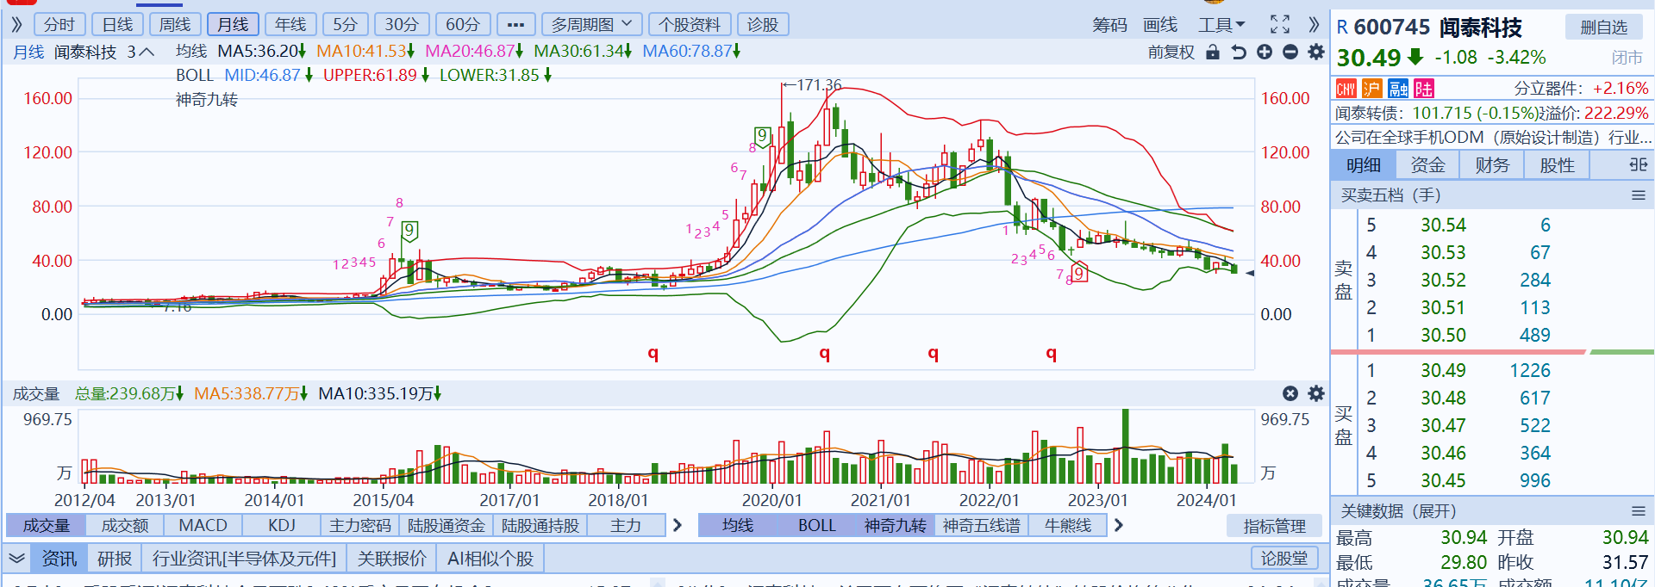
Task: Open 指标管理 indicator manager
Action: click(x=1274, y=526)
